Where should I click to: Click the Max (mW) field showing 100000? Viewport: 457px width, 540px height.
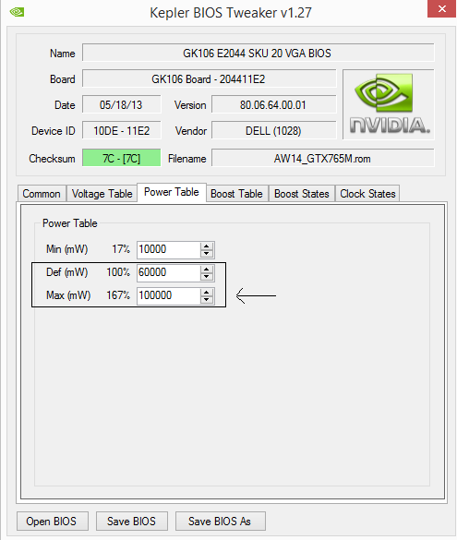pyautogui.click(x=168, y=295)
